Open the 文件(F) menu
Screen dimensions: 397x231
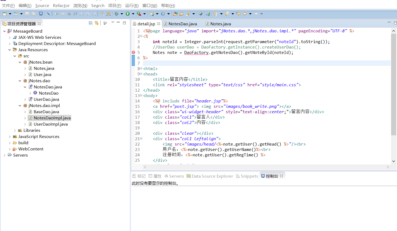point(8,5)
